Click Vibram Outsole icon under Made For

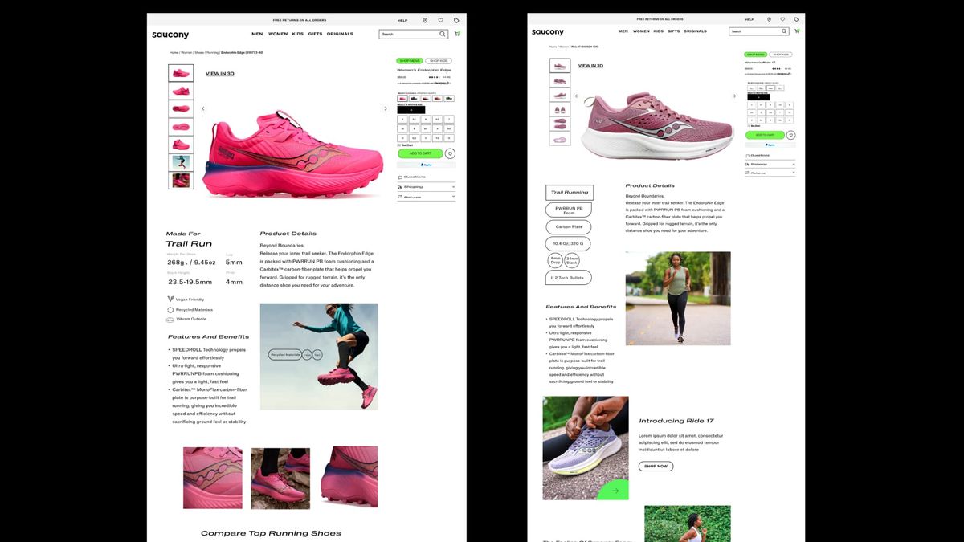pyautogui.click(x=171, y=319)
